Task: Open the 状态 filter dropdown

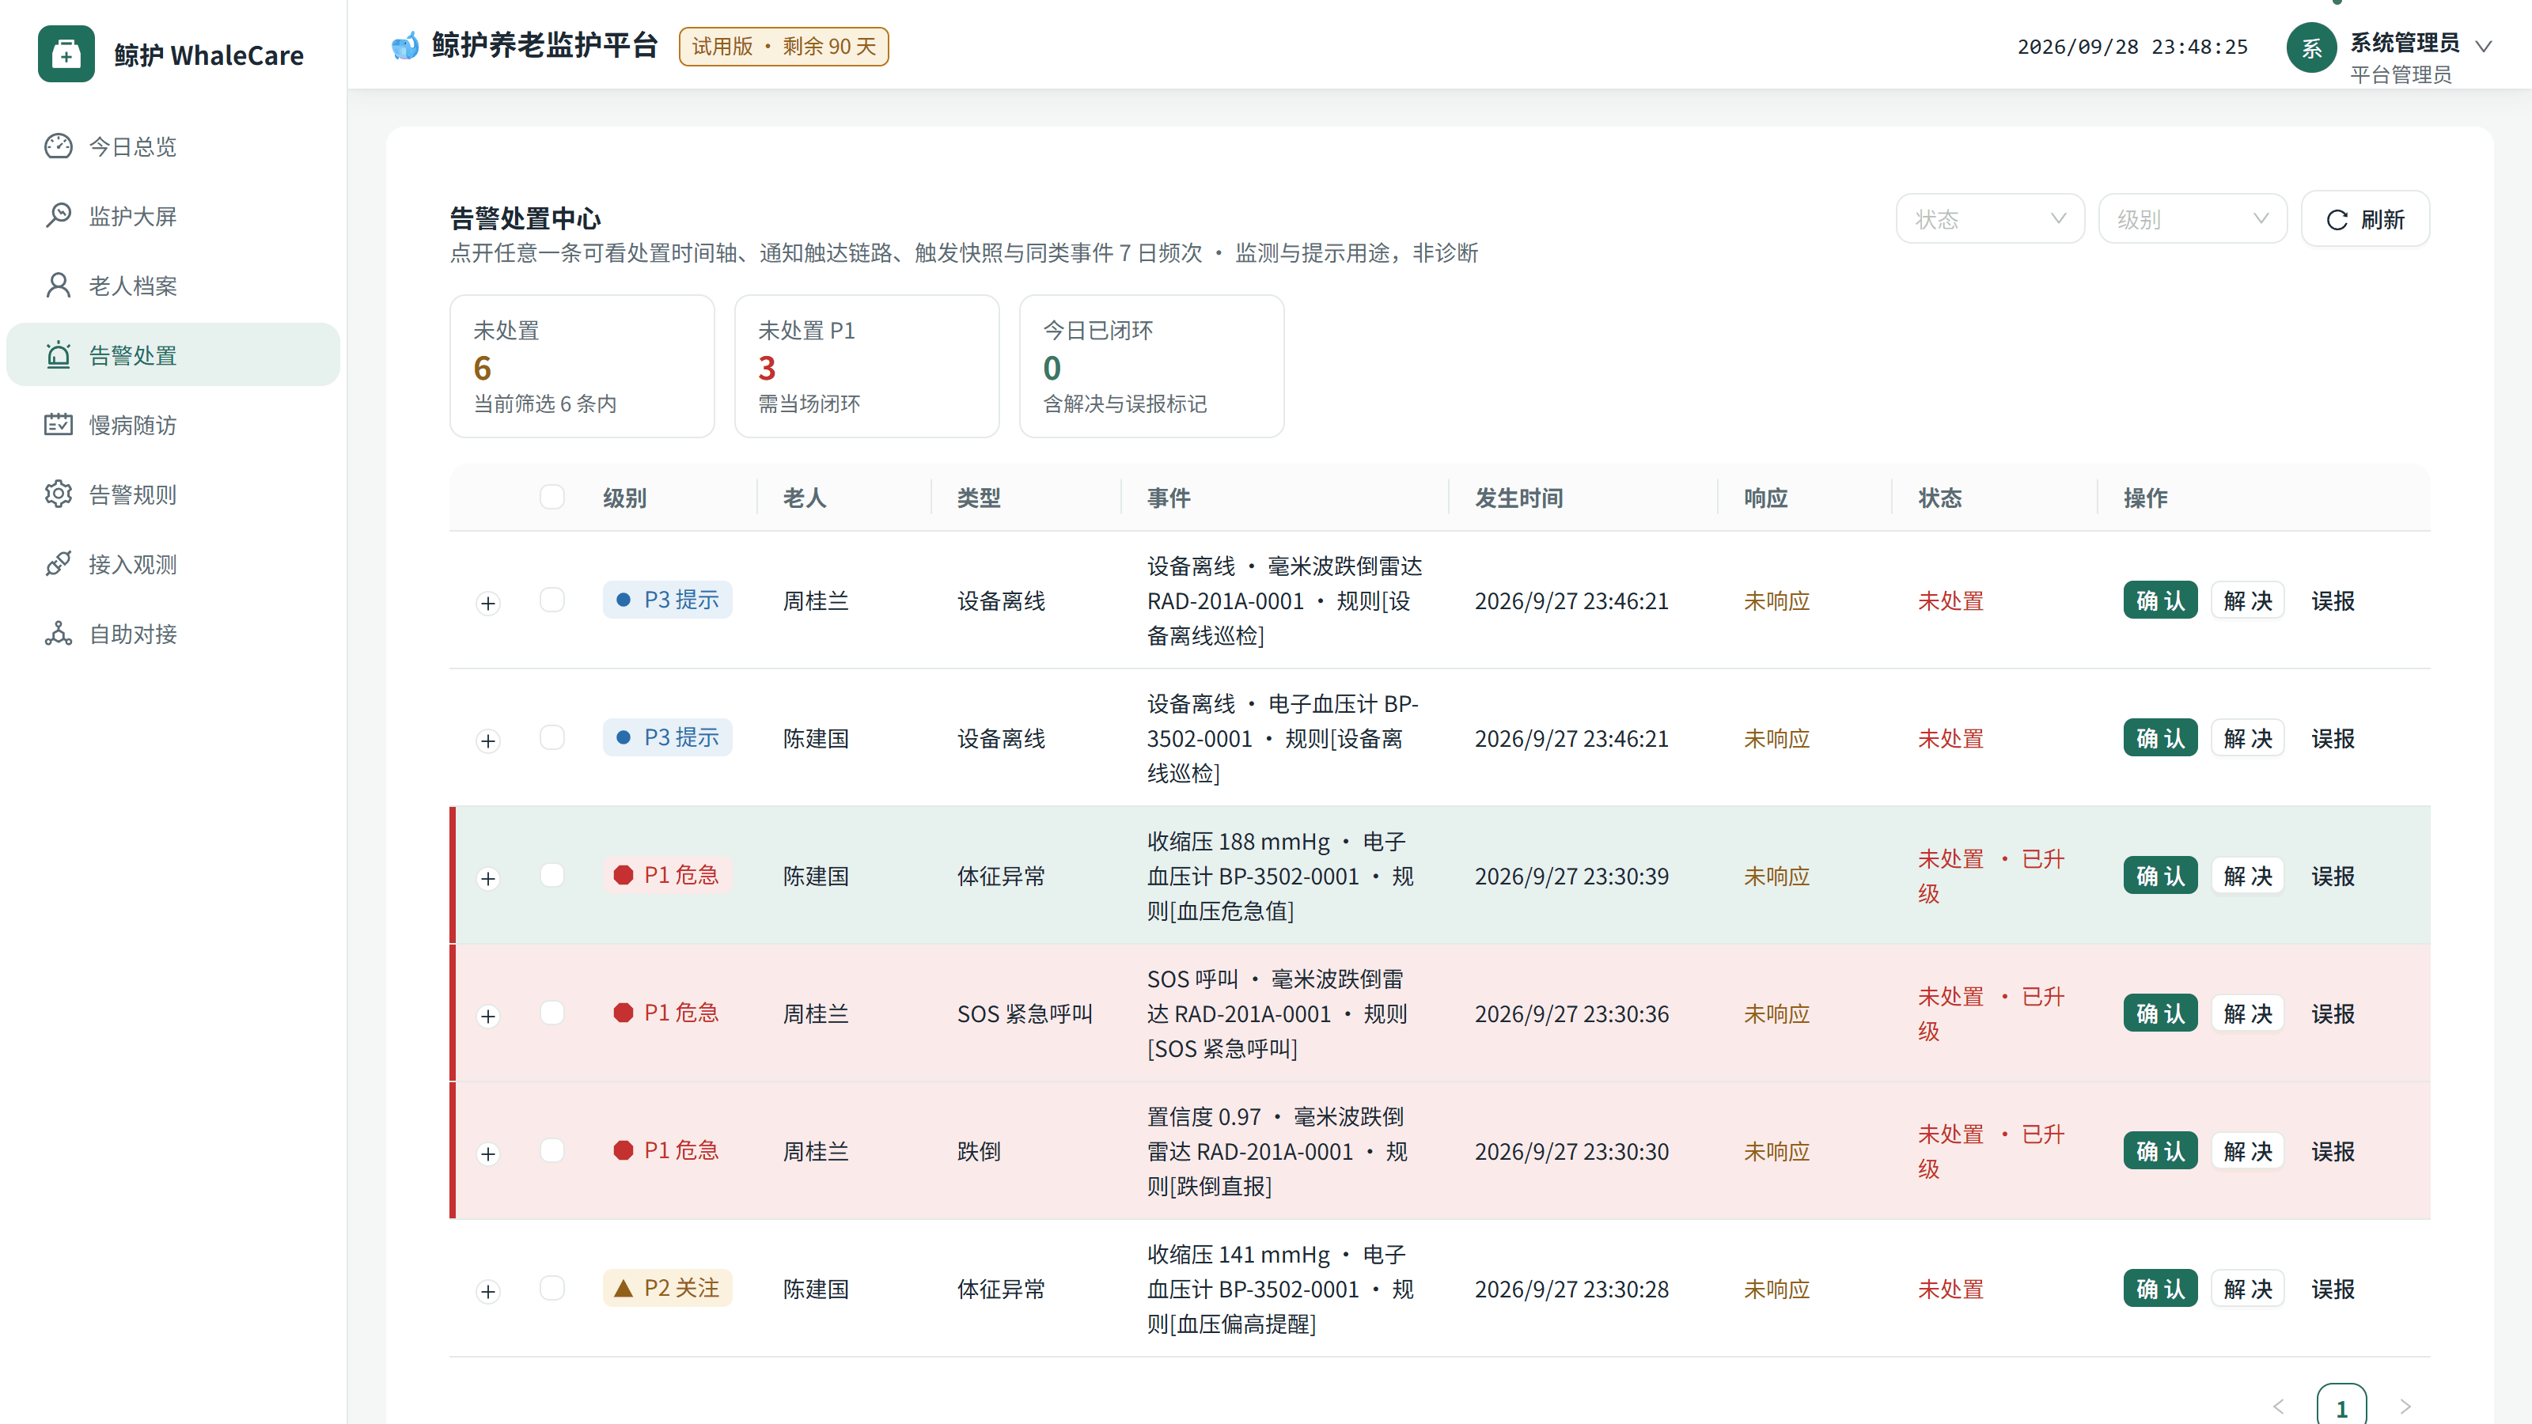Action: [x=1989, y=219]
